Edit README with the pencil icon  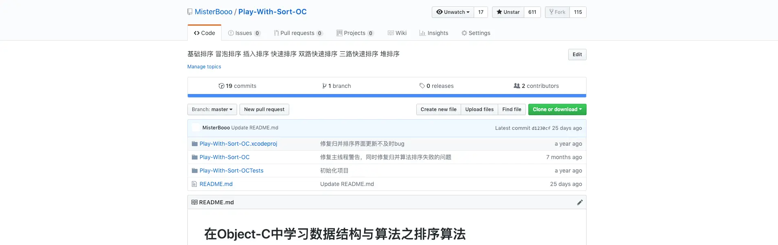[x=580, y=202]
